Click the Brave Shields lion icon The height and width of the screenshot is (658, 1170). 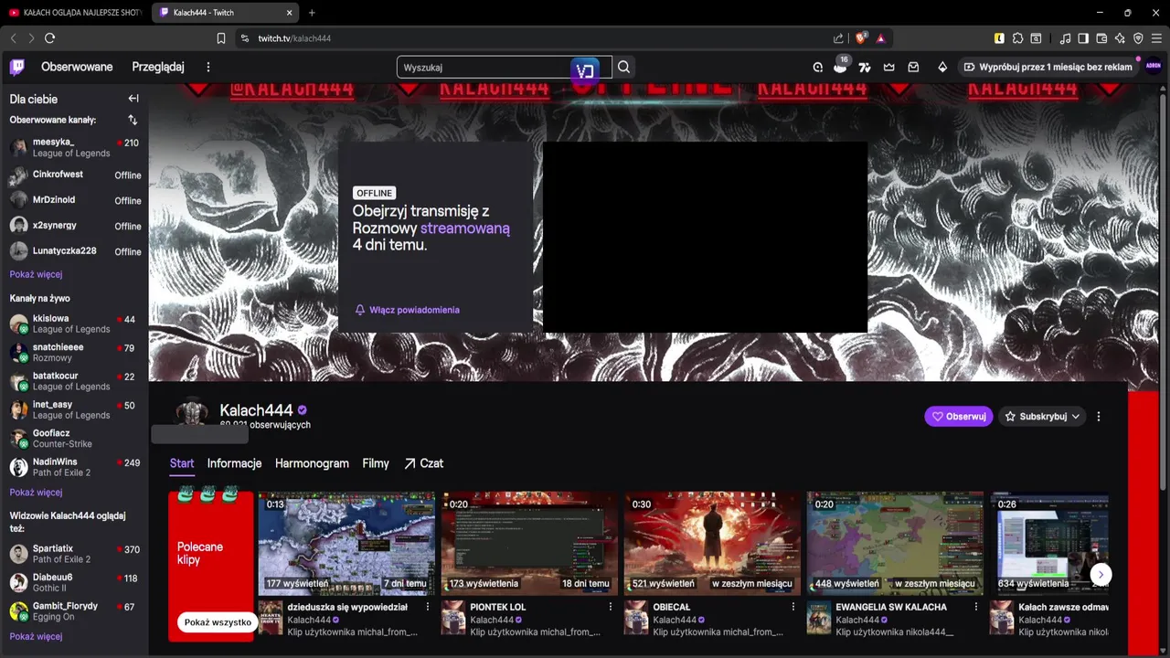pyautogui.click(x=860, y=38)
